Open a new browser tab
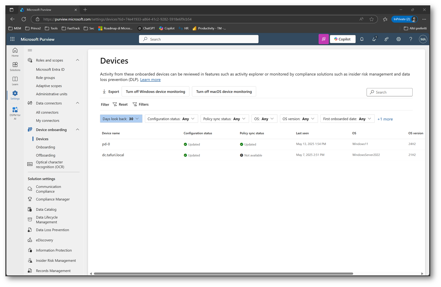Screen dimensions: 441x287 pyautogui.click(x=85, y=10)
